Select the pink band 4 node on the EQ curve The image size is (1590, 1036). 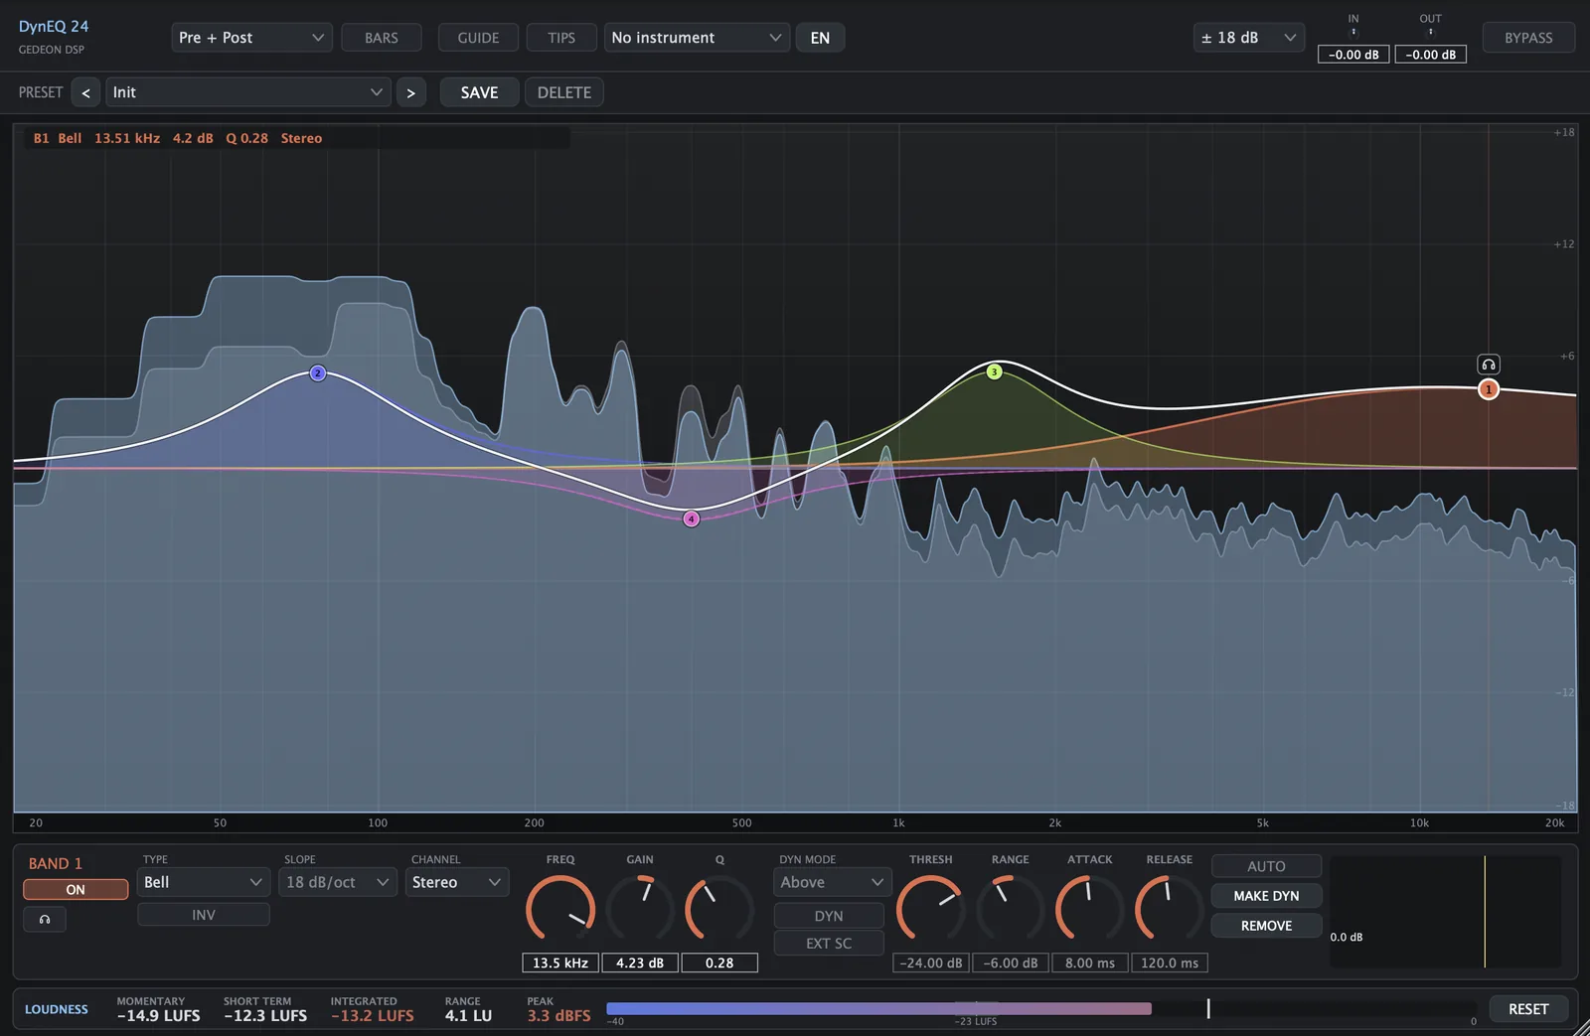[692, 518]
